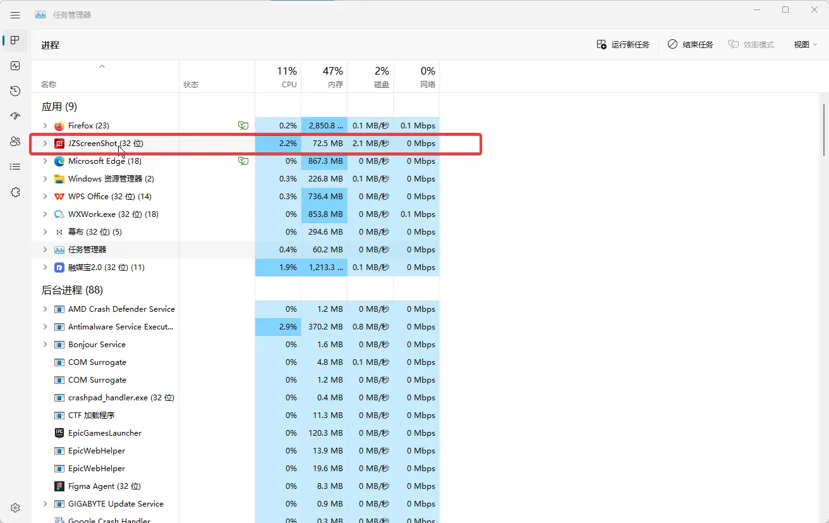This screenshot has width=829, height=523.
Task: Expand the GIGABYTE Update Service row
Action: [x=45, y=504]
